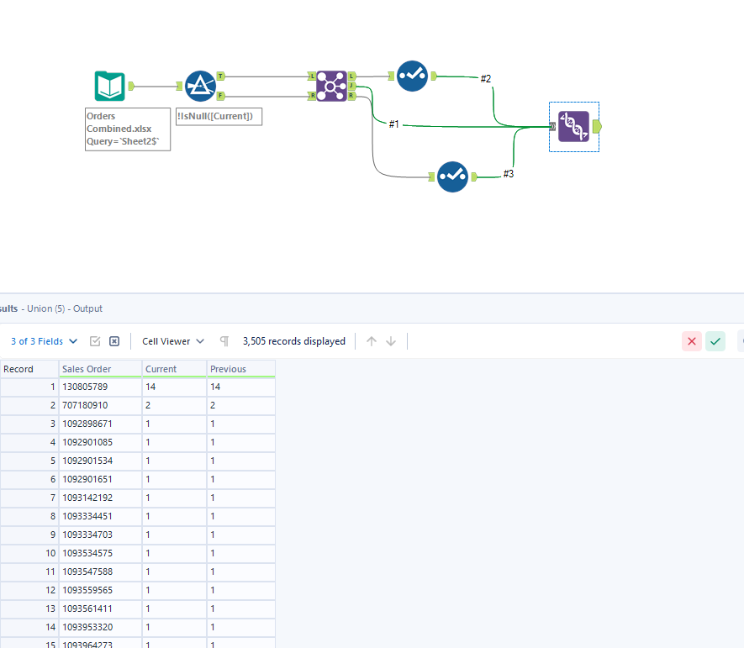
Task: Select cell with Sales Order 1093142192
Action: coord(100,498)
